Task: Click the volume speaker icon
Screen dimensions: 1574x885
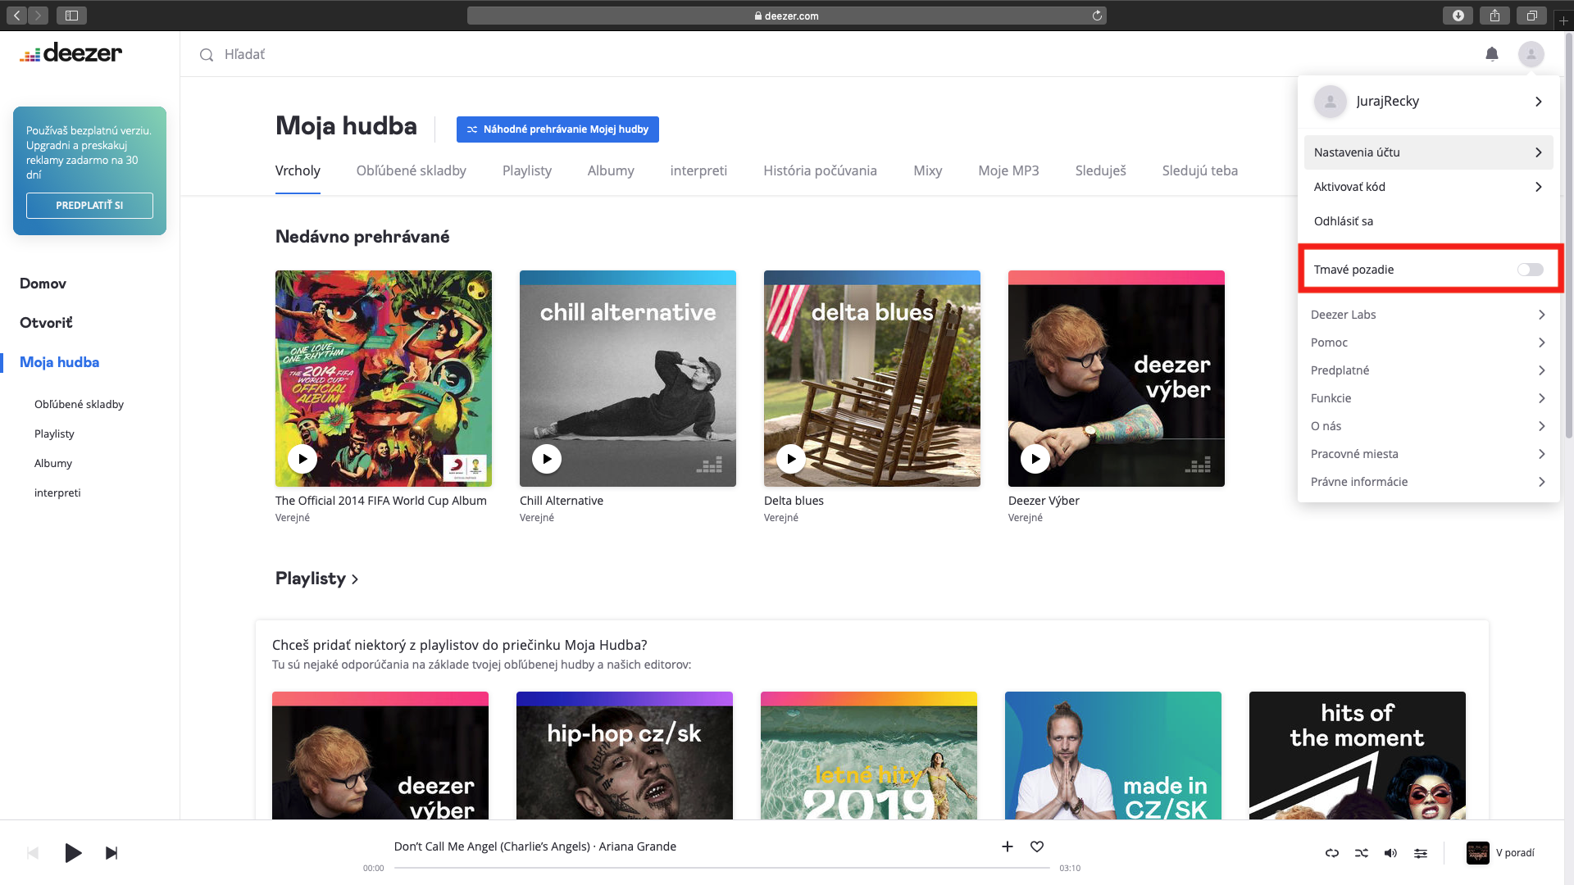Action: pyautogui.click(x=1390, y=853)
